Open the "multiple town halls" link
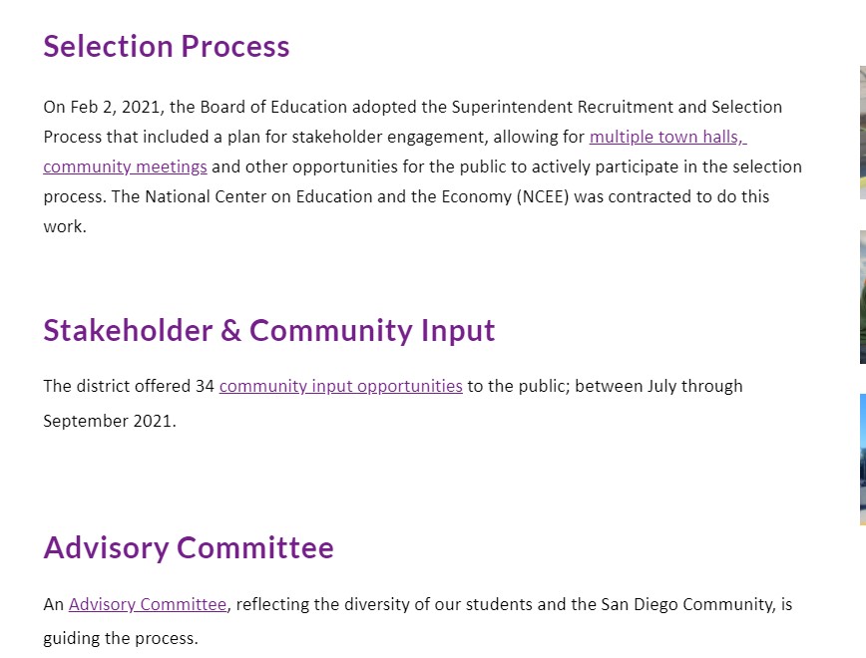Image resolution: width=866 pixels, height=658 pixels. click(667, 137)
